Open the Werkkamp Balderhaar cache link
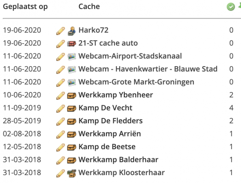Viewport: 241px width, 183px height. (118, 160)
